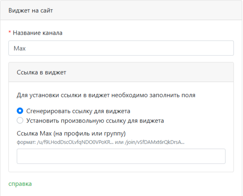
Task: Select "Установить произвольную ссылку для виджета" radio button
Action: 20,120
